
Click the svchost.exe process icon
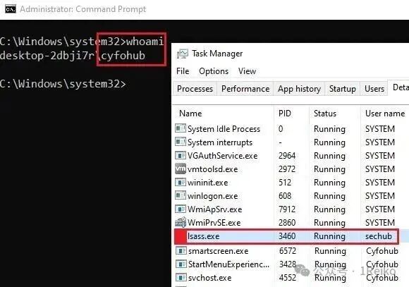point(181,277)
